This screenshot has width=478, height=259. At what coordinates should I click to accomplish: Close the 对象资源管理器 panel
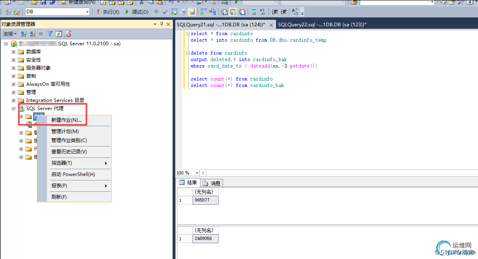168,24
